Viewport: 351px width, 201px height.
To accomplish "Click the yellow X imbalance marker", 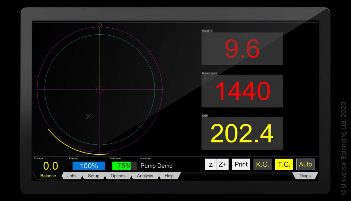I will click(x=89, y=116).
